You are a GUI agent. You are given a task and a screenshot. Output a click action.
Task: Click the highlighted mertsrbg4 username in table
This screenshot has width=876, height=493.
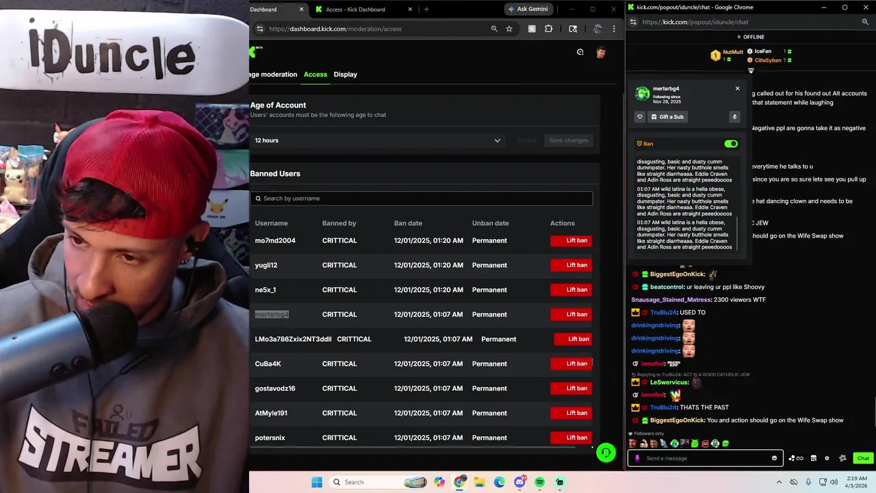click(x=272, y=314)
